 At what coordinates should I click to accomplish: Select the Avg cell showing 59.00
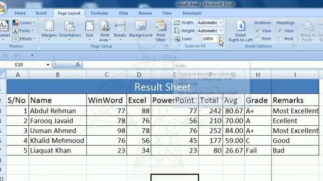tap(234, 141)
